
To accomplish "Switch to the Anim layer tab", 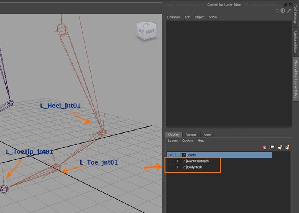I will coord(206,135).
